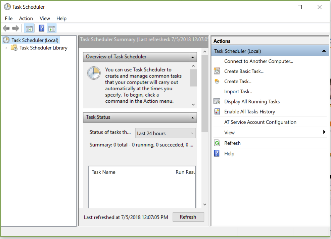Image resolution: width=331 pixels, height=239 pixels.
Task: Open the Action menu
Action: [26, 18]
